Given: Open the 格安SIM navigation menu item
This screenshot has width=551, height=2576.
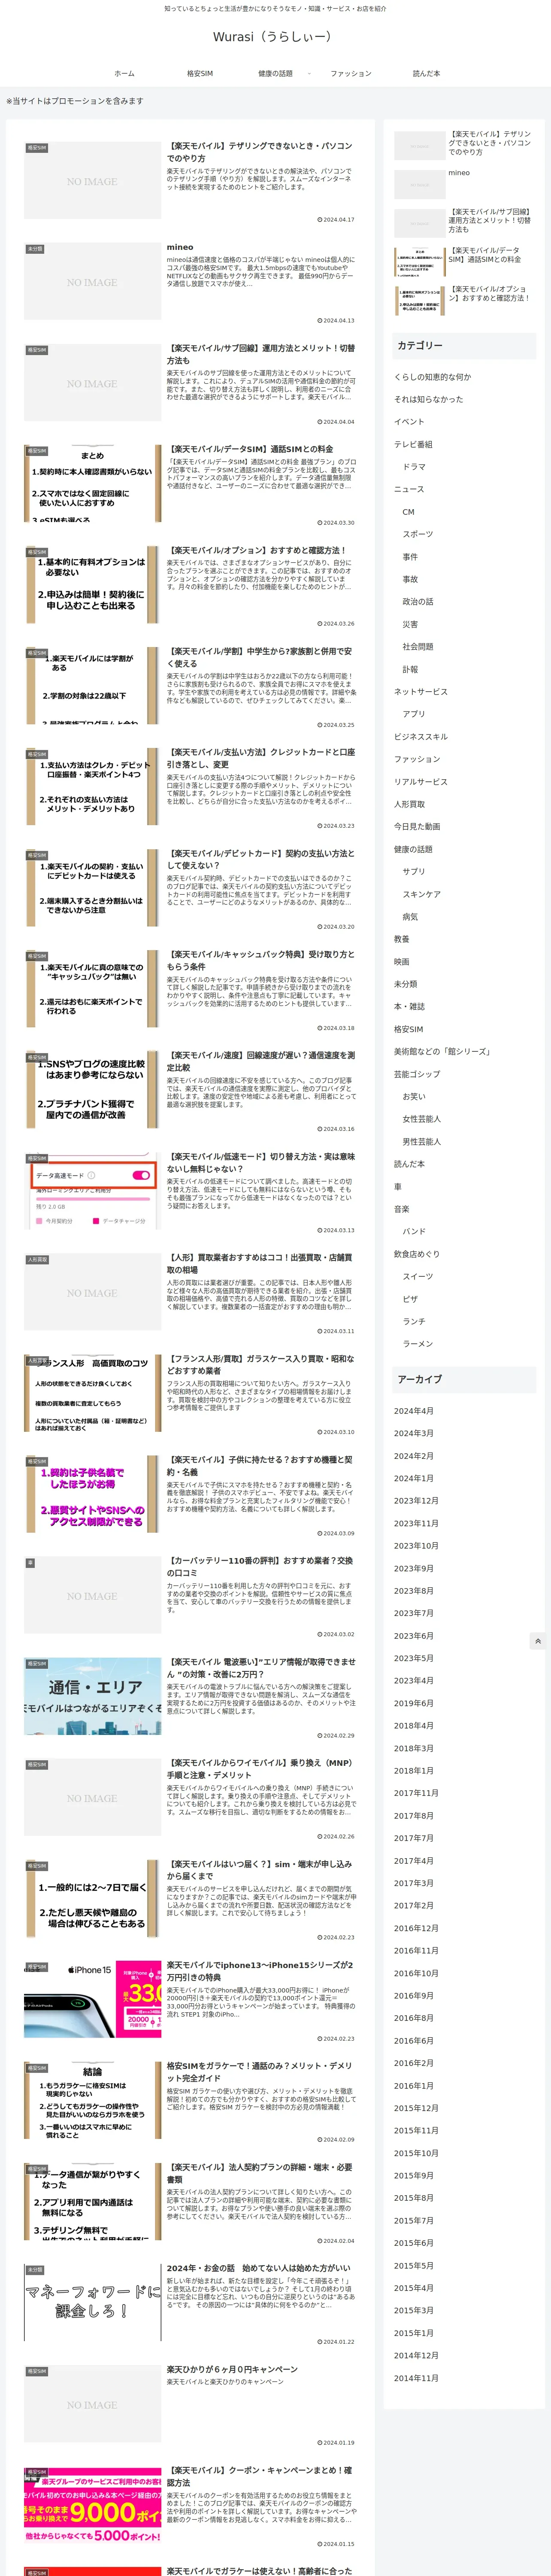Looking at the screenshot, I should (200, 73).
